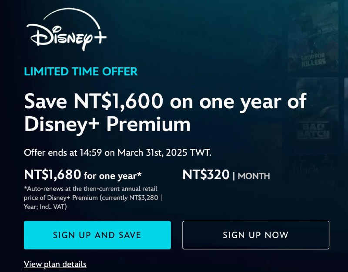348x272 pixels.
Task: Click the 'SIGN UP NOW' button
Action: pos(255,235)
